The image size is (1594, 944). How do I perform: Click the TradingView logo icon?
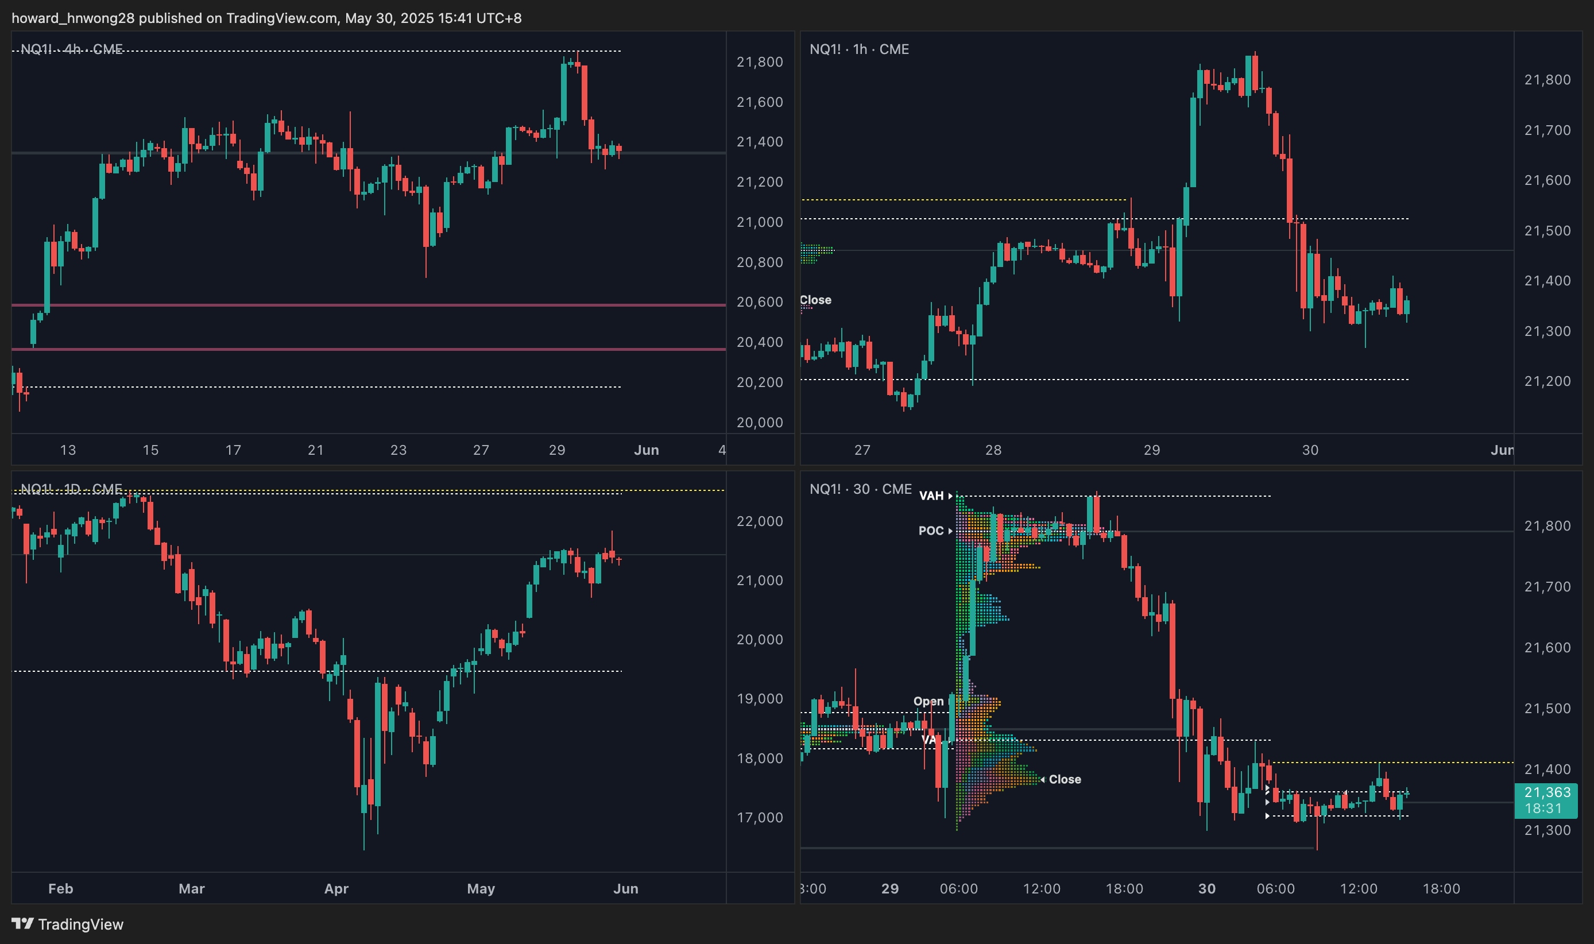point(22,924)
